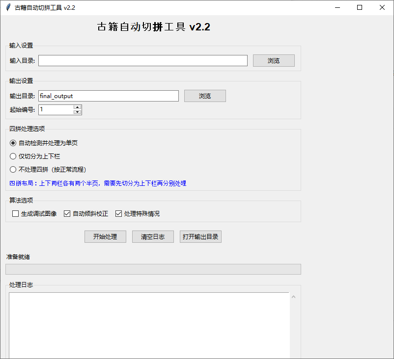
Task: Click the 开始处理 button
Action: [x=105, y=236]
